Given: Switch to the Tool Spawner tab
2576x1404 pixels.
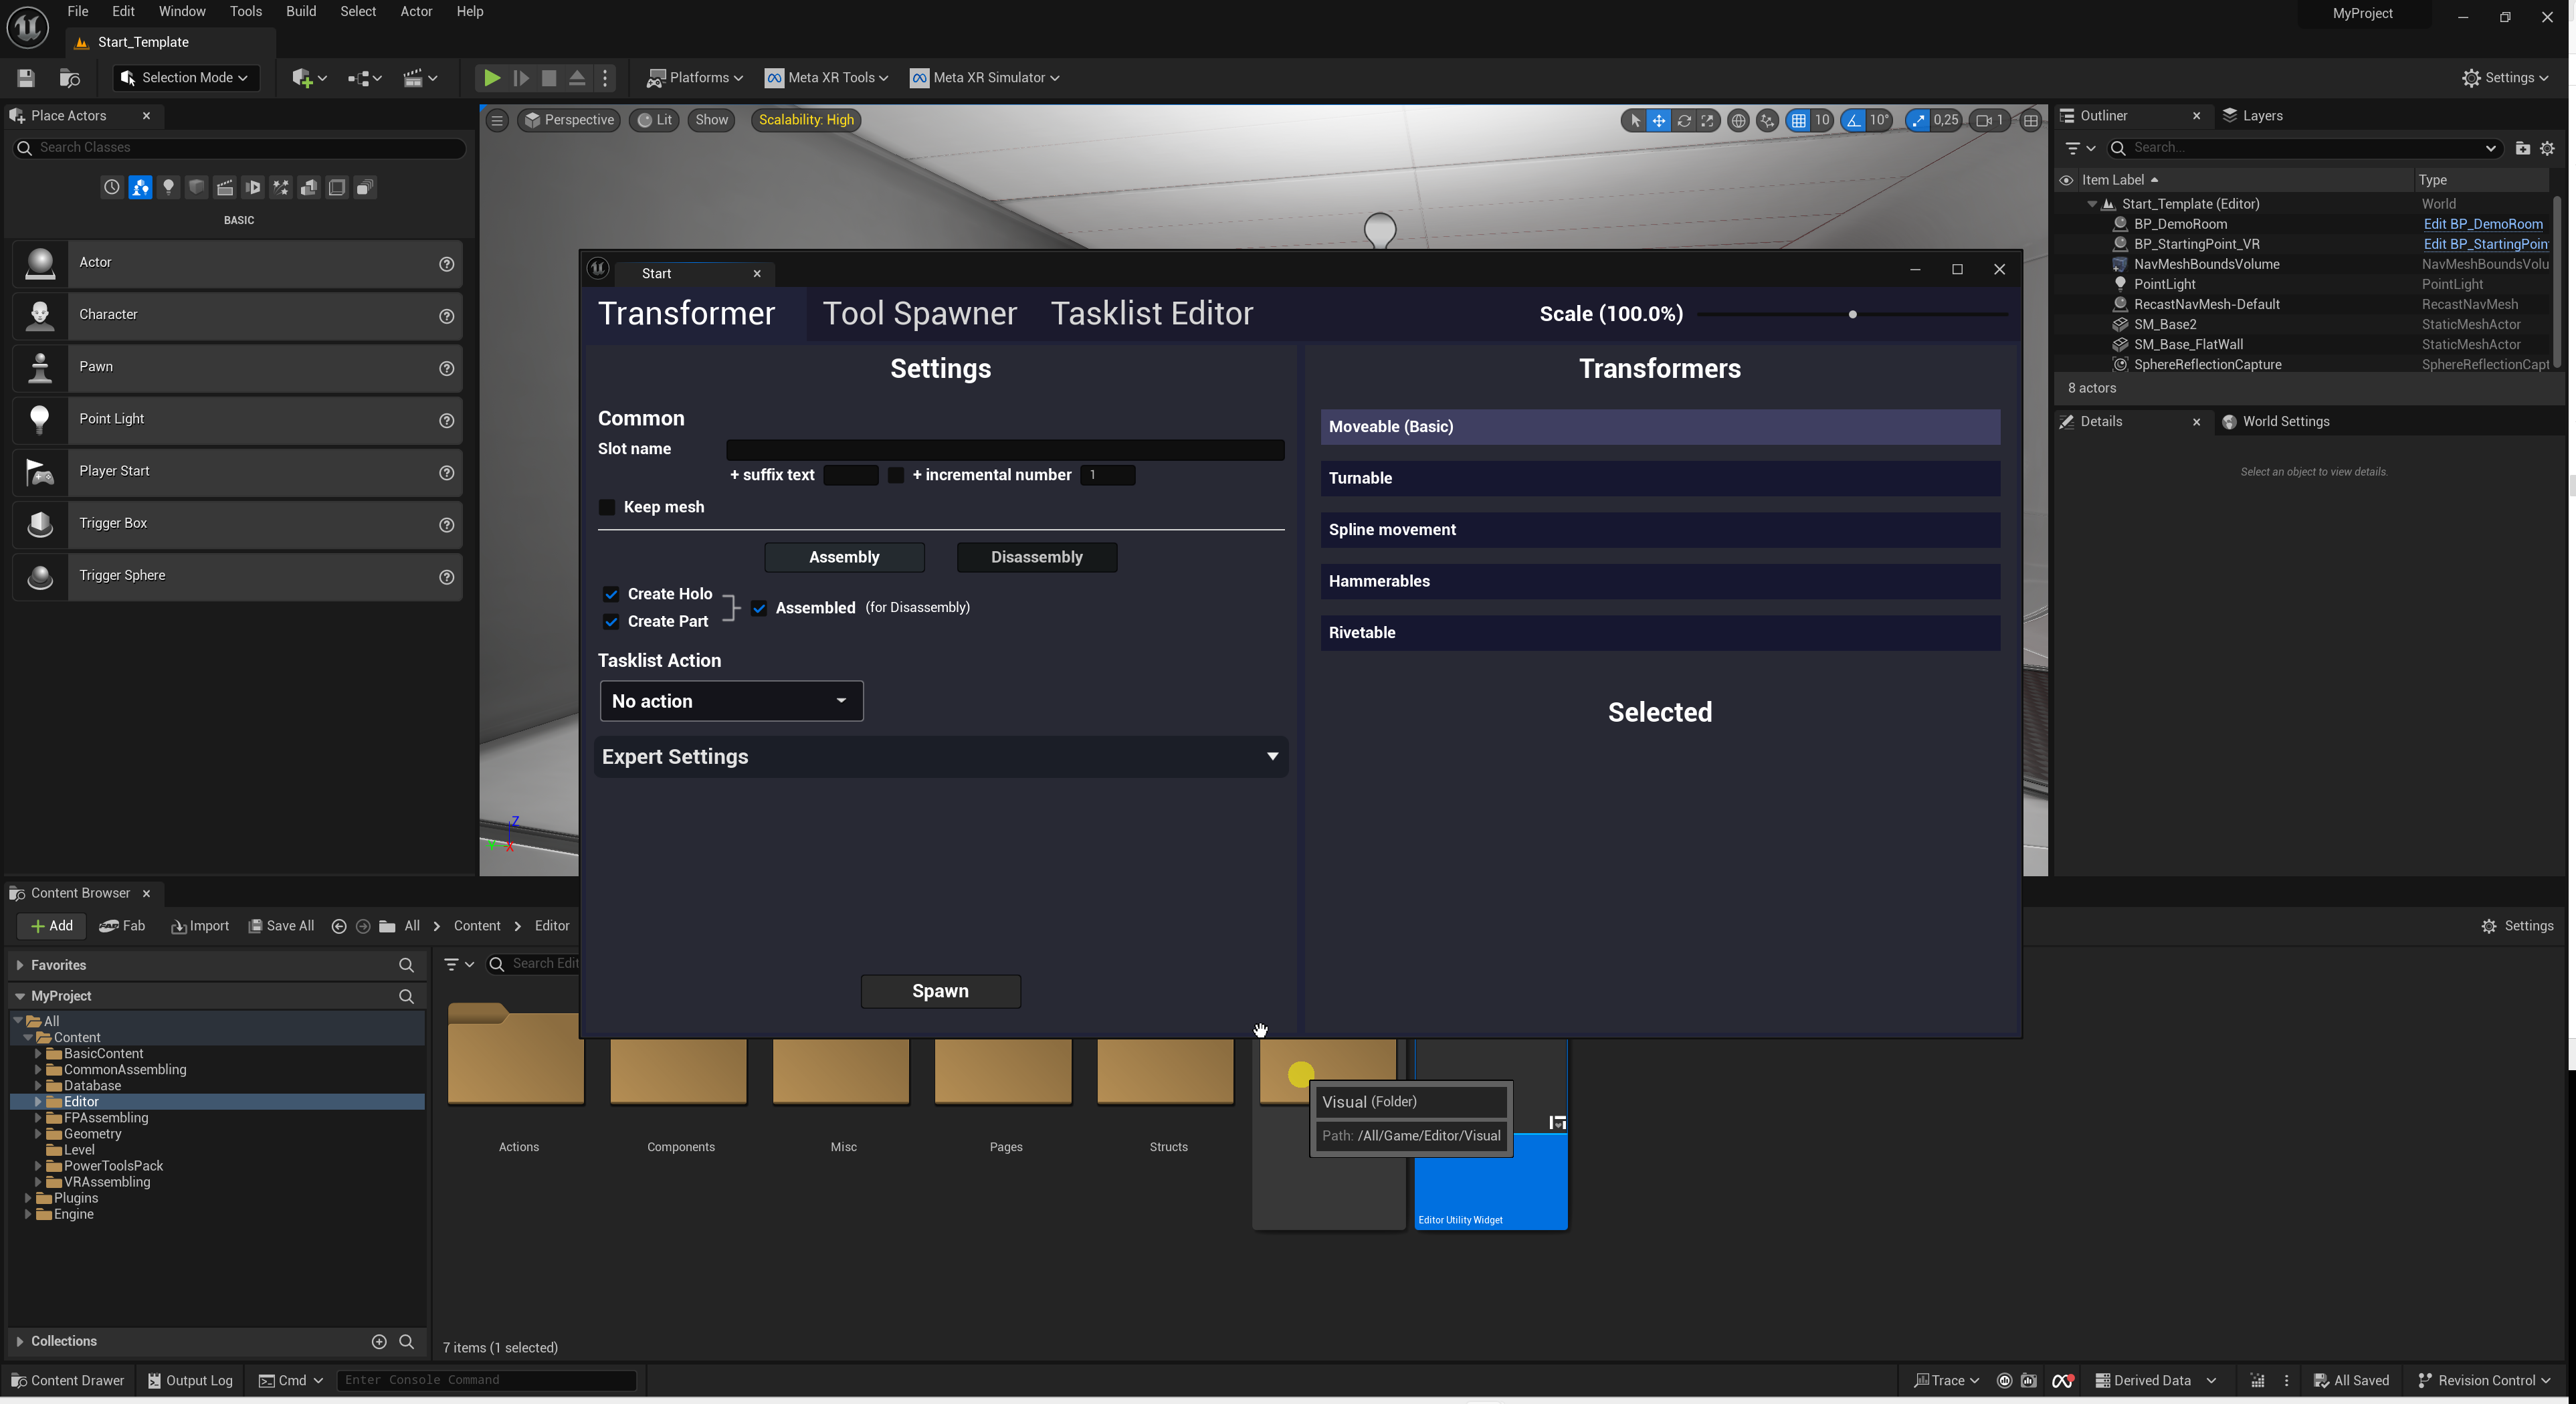Looking at the screenshot, I should click(x=919, y=314).
